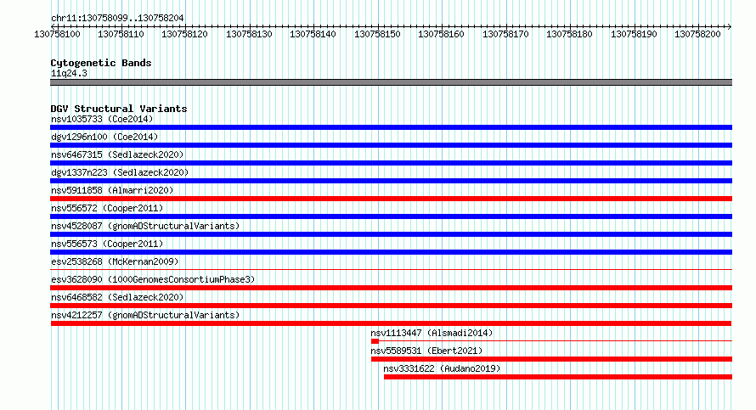Click ruler position 130758100
The image size is (756, 410).
tap(58, 34)
